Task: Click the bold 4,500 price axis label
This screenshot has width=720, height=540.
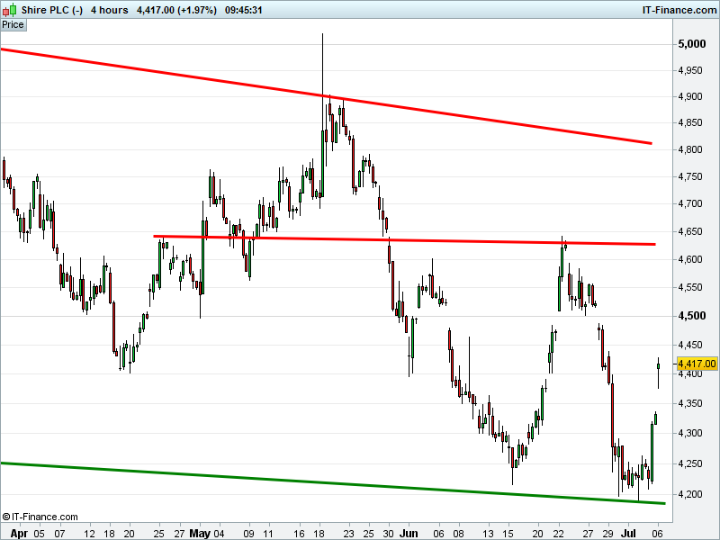Action: point(692,316)
